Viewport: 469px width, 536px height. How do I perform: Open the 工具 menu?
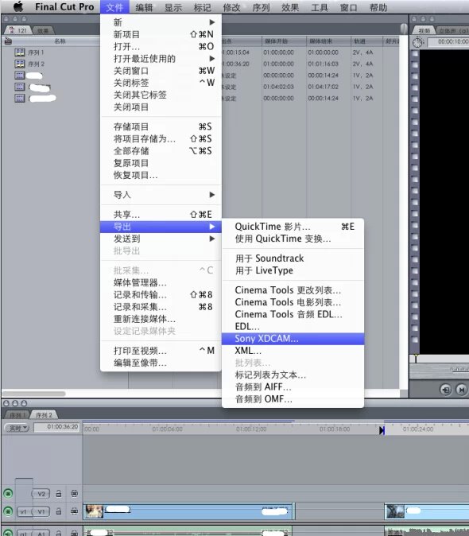pos(320,7)
